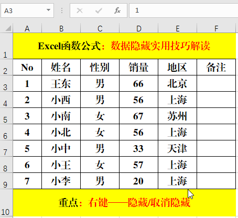Select the '苏州' region cell
The height and width of the screenshot is (218, 238).
point(177,116)
